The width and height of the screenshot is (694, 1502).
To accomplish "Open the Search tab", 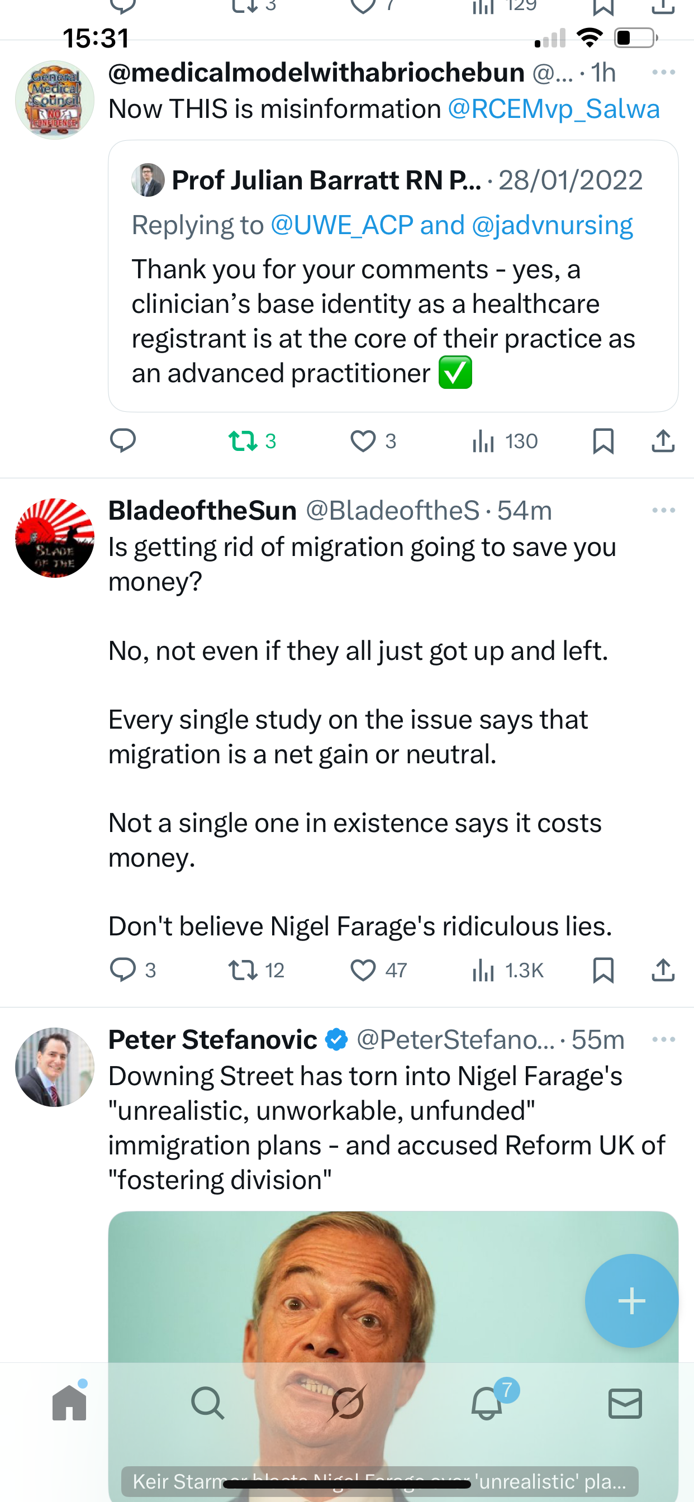I will click(208, 1403).
